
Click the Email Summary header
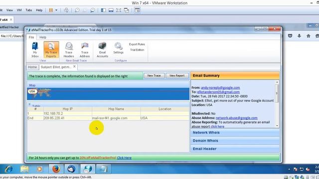point(235,76)
